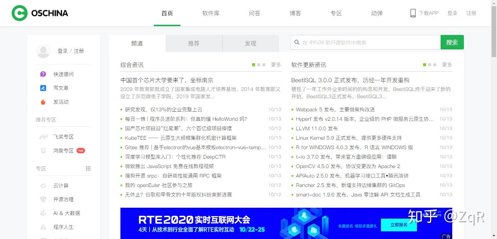Click 注册 in the top bar
This screenshot has width=497, height=239.
(x=472, y=13)
